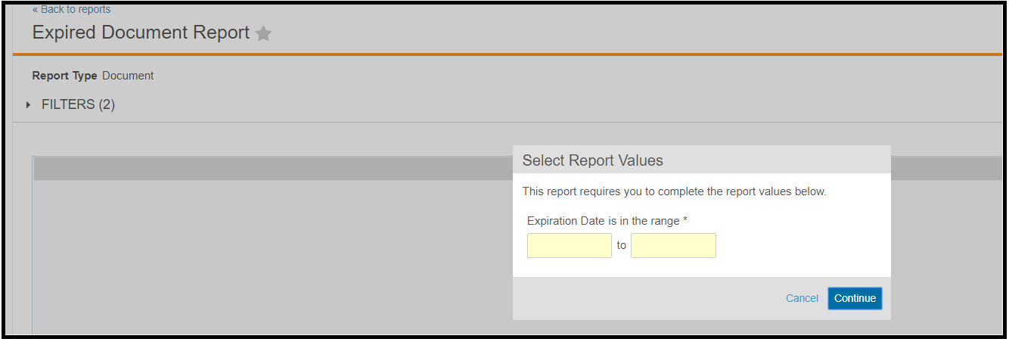Click the "to" text between date fields
1009x342 pixels.
pos(621,246)
